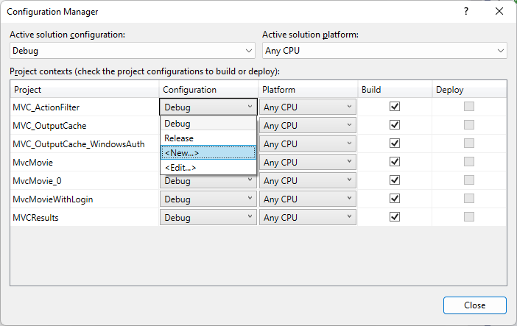Select <New...> in configuration list

[x=208, y=152]
